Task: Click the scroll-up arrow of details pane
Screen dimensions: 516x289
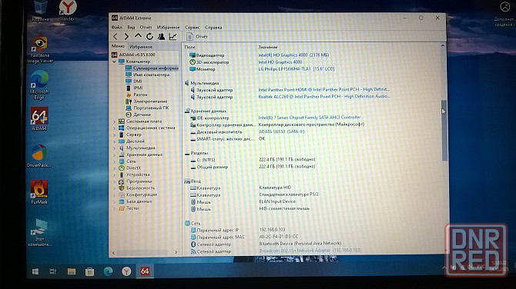Action: [x=443, y=45]
